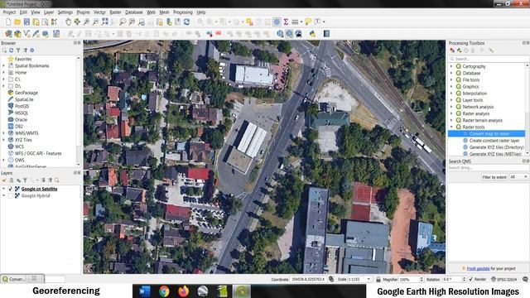530x298 pixels.
Task: Expand the XYZ Tiles item
Action: point(3,140)
